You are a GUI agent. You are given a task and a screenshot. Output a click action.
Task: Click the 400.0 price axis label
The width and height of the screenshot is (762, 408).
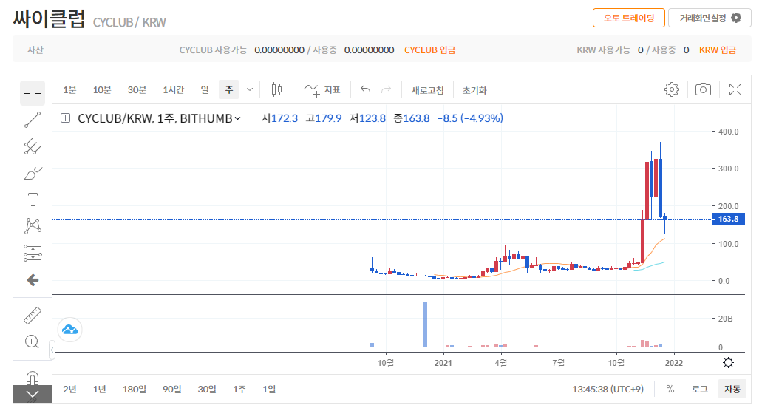[x=729, y=132]
